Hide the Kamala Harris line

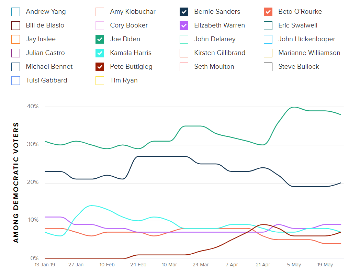click(100, 53)
